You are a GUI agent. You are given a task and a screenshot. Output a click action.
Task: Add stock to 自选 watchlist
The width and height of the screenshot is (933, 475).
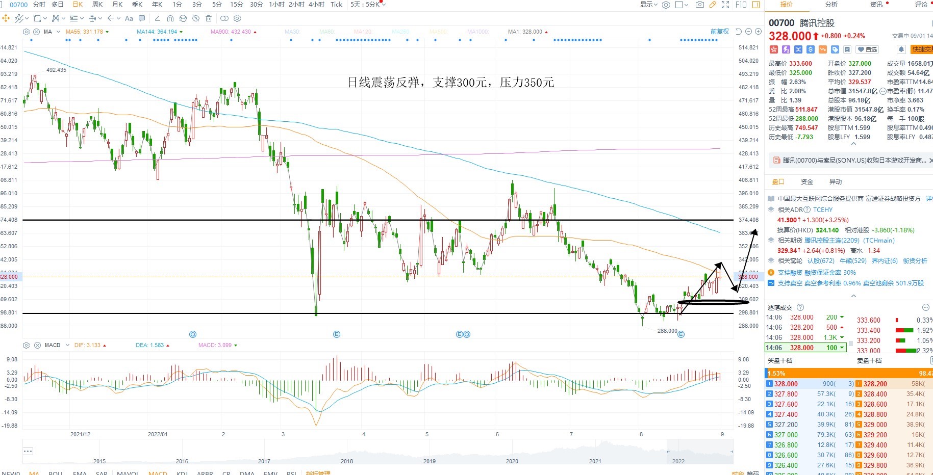coord(867,49)
